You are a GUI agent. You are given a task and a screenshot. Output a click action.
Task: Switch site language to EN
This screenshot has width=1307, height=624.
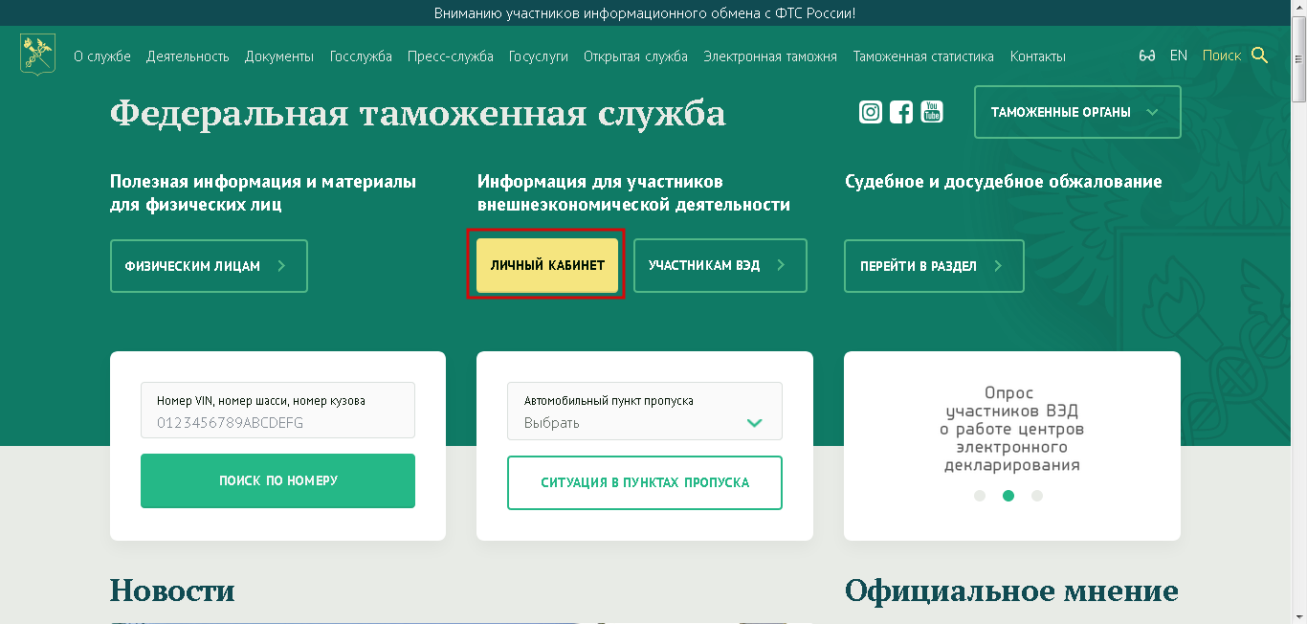click(x=1179, y=56)
